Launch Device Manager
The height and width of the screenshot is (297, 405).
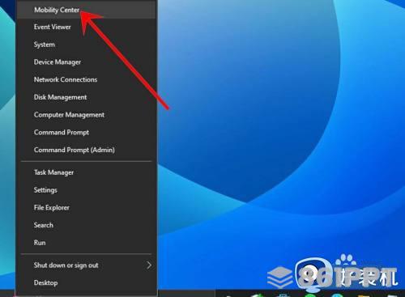coord(87,62)
